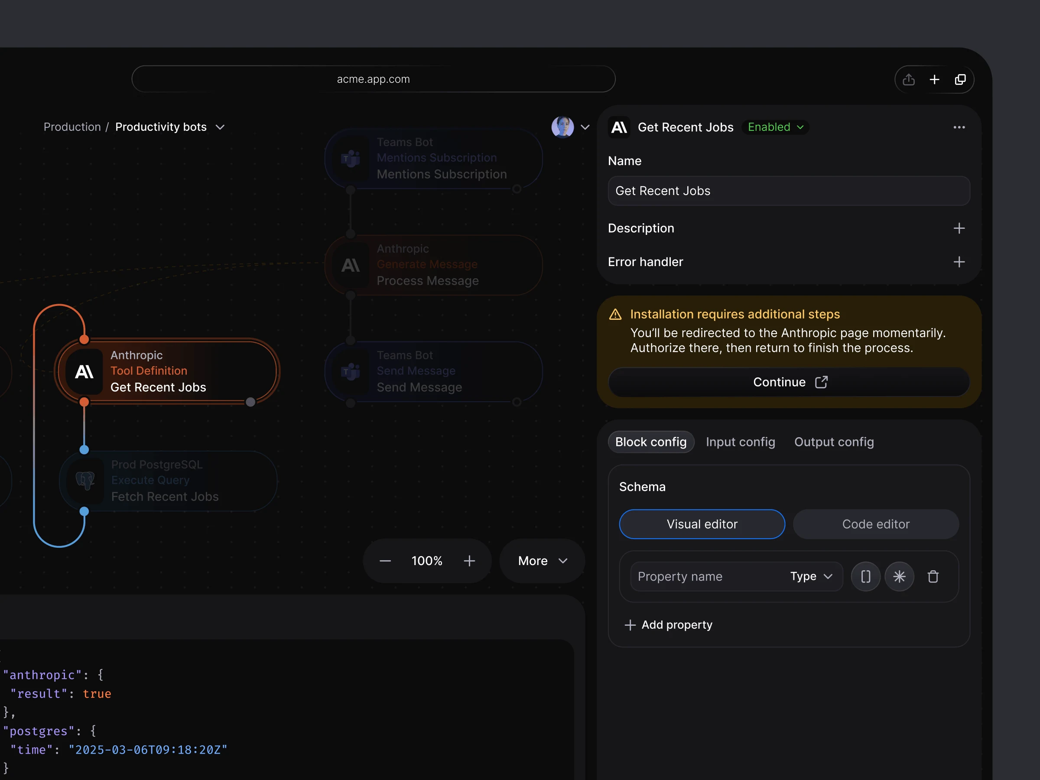Screen dimensions: 1040x780
Task: Click the Continue button
Action: [x=789, y=382]
